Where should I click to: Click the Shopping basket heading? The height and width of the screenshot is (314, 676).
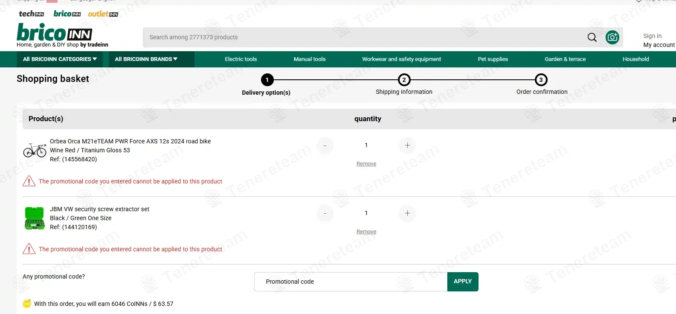(53, 79)
